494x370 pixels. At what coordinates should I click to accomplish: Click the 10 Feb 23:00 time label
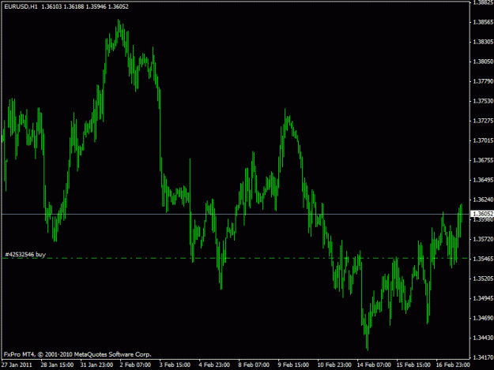point(334,364)
